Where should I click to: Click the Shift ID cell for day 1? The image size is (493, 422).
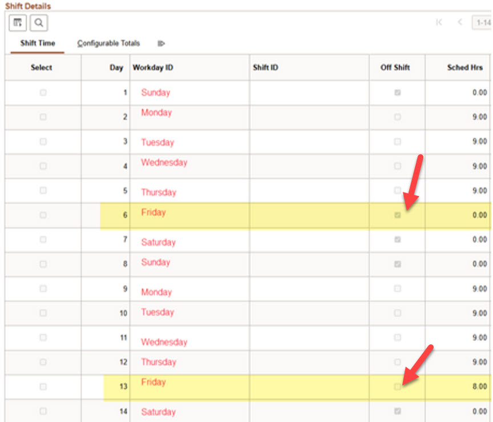[309, 93]
